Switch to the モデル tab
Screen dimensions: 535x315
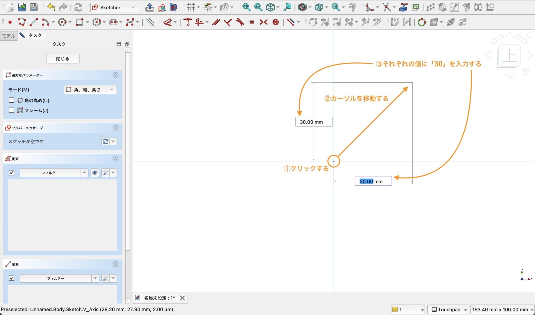pyautogui.click(x=9, y=36)
